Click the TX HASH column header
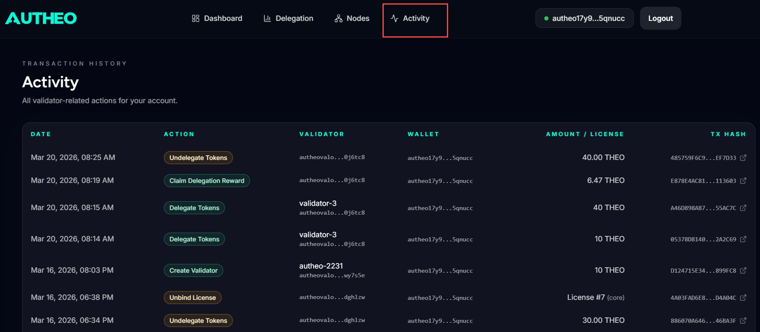Screen dimensions: 760x332 pyautogui.click(x=728, y=134)
